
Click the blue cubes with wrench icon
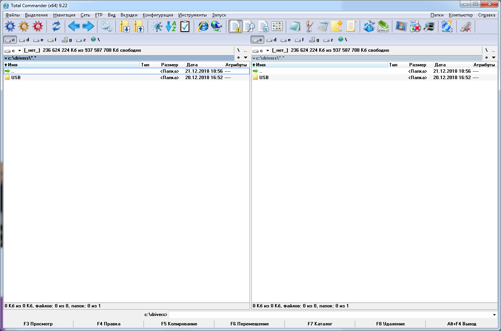pos(369,26)
